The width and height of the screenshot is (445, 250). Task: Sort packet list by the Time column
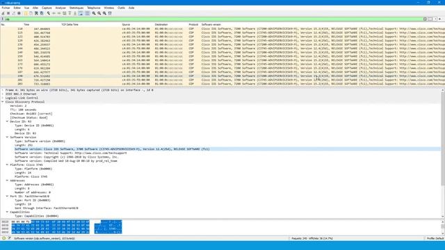tap(26, 25)
